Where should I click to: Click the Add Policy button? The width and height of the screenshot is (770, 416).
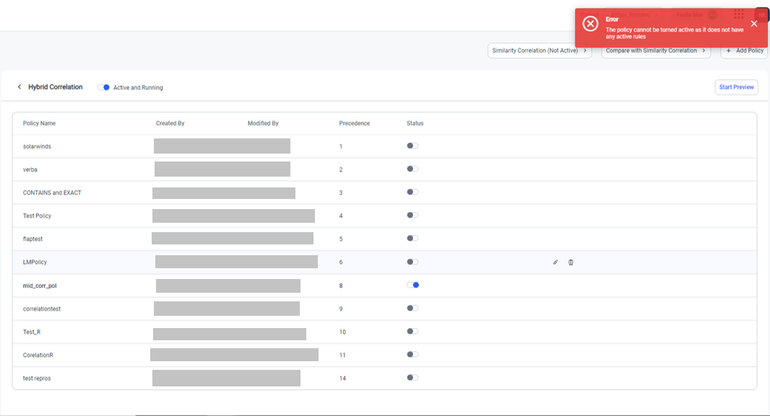pyautogui.click(x=745, y=50)
